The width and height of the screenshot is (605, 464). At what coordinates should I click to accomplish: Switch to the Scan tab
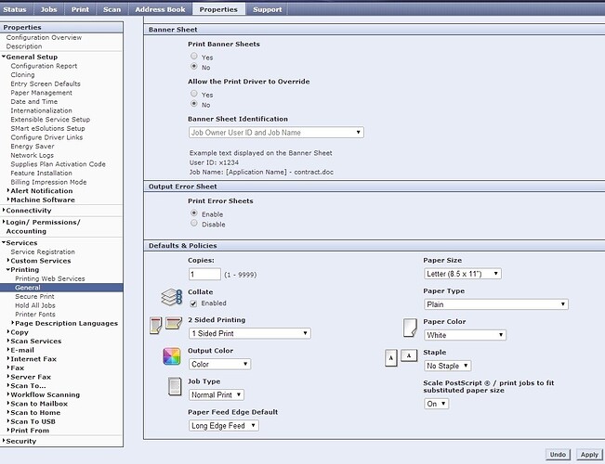point(112,9)
